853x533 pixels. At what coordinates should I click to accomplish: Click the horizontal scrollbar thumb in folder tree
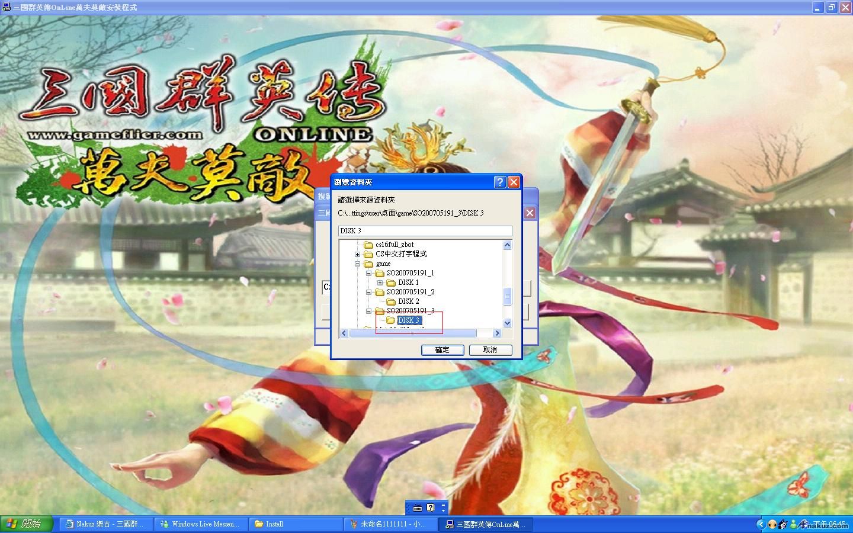coord(413,333)
